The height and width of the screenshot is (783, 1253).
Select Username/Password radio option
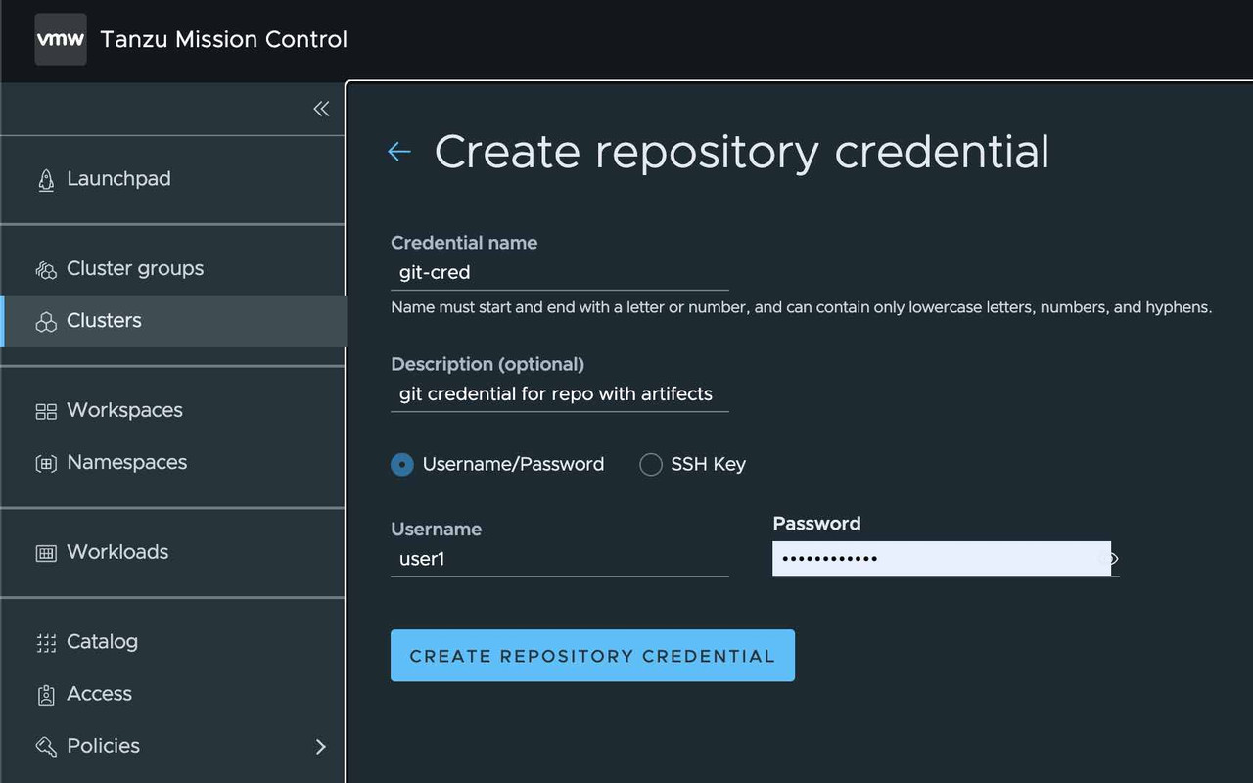(x=402, y=465)
